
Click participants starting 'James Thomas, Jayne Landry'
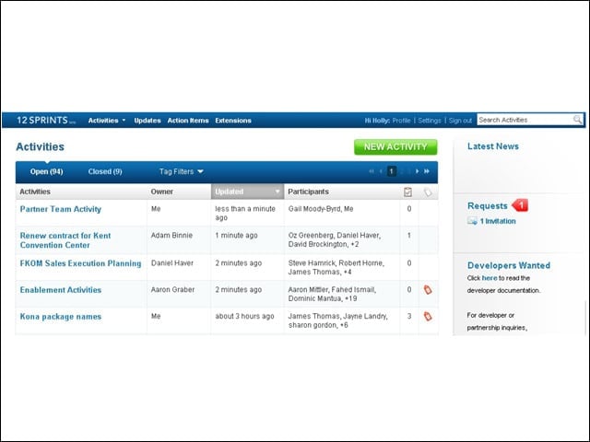coord(338,320)
